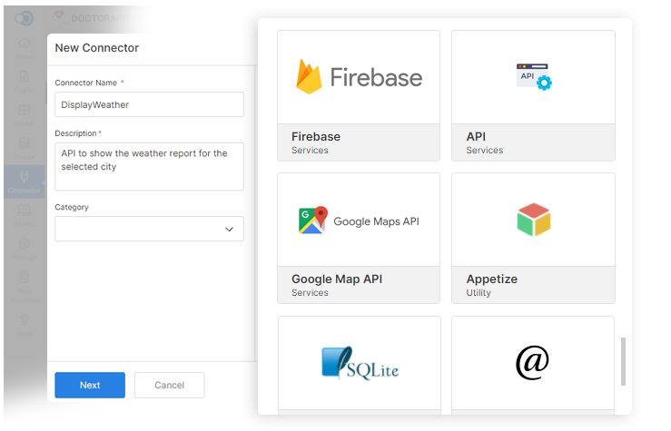The image size is (671, 431).
Task: Open the Home sidebar icon
Action: tap(24, 48)
